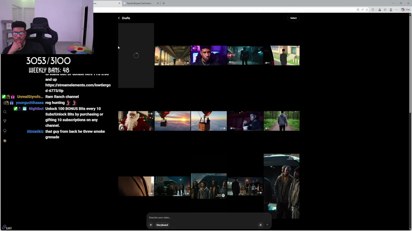Click the browser profile icon
Image resolution: width=412 pixels, height=231 pixels.
[390, 10]
